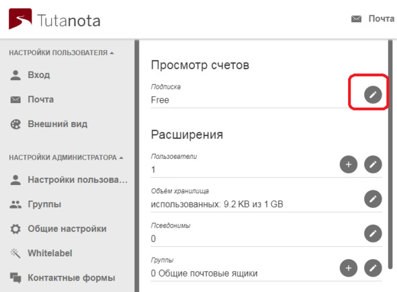
Task: Add a group with the plus icon
Action: [x=349, y=268]
